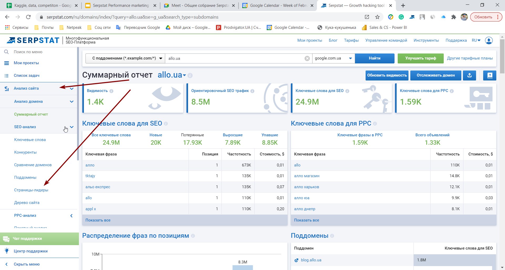Screen dimensions: 505x270
Task: Switch to Meet Общее собрание tab
Action: click(x=199, y=6)
